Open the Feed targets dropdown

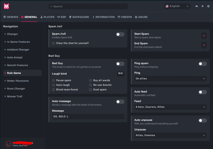(x=170, y=107)
